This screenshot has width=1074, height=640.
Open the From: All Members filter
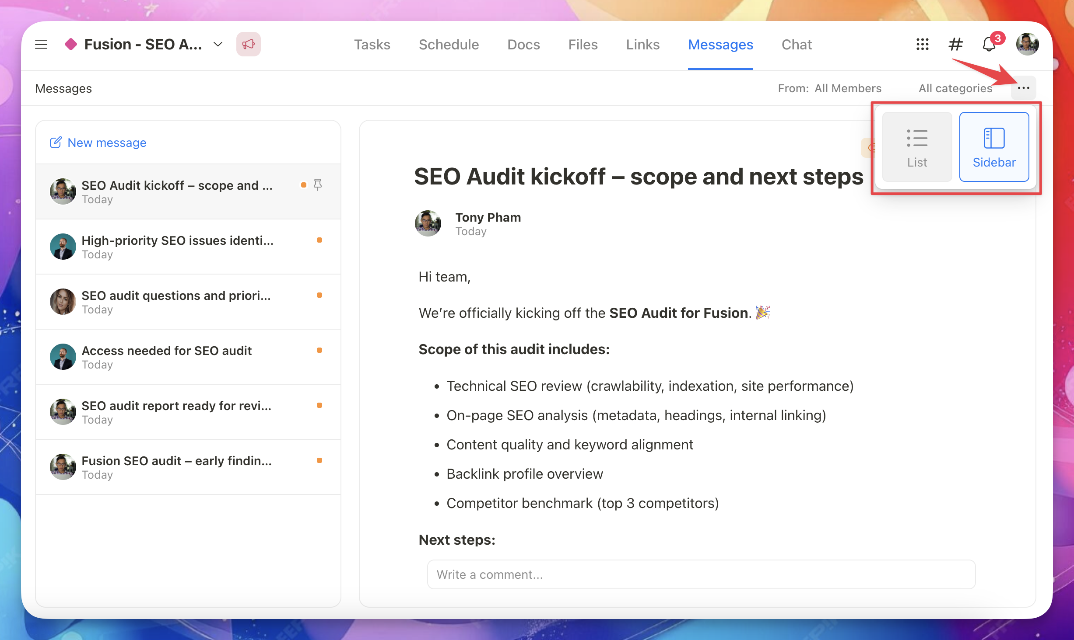(829, 88)
